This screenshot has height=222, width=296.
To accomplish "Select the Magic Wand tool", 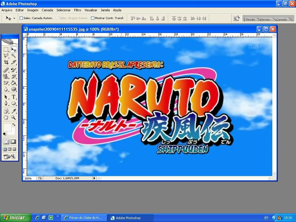I will [x=13, y=55].
